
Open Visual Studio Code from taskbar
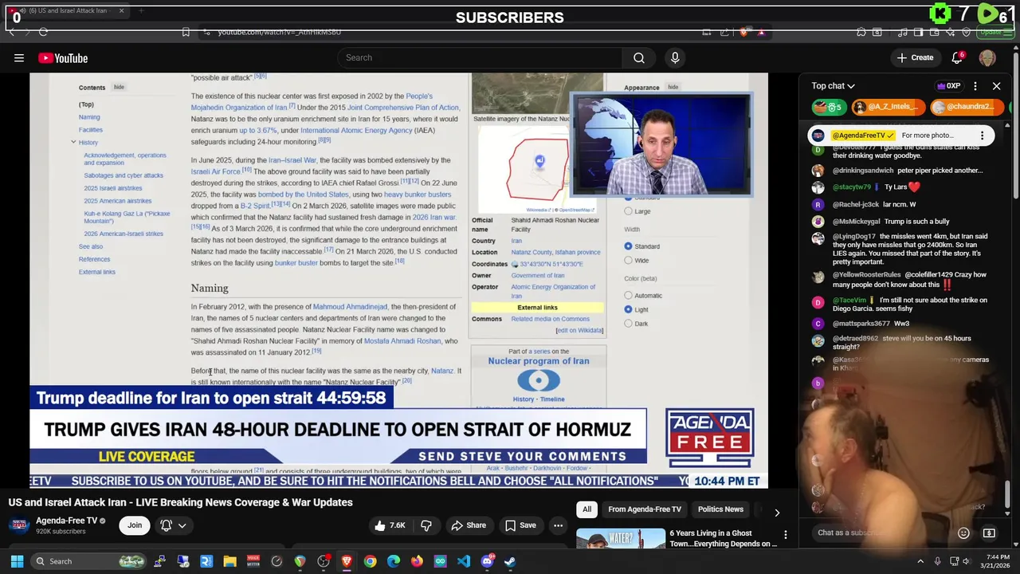464,561
